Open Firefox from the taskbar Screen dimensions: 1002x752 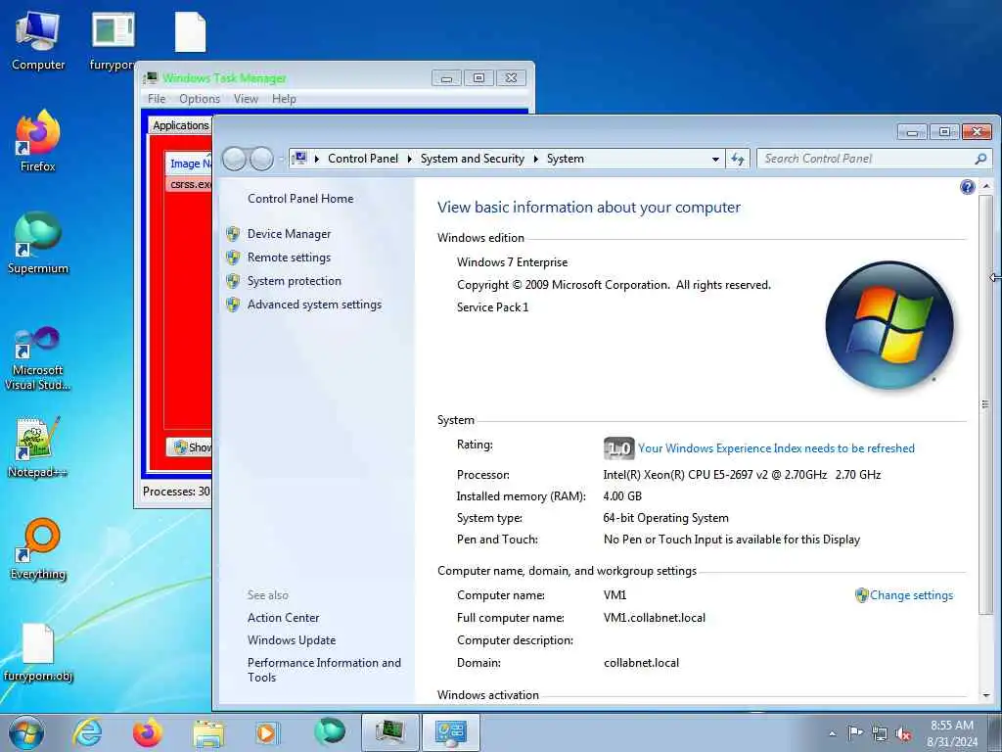pos(148,732)
